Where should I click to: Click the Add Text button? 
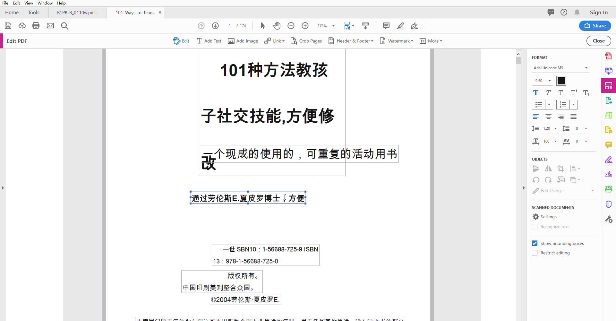pos(209,41)
